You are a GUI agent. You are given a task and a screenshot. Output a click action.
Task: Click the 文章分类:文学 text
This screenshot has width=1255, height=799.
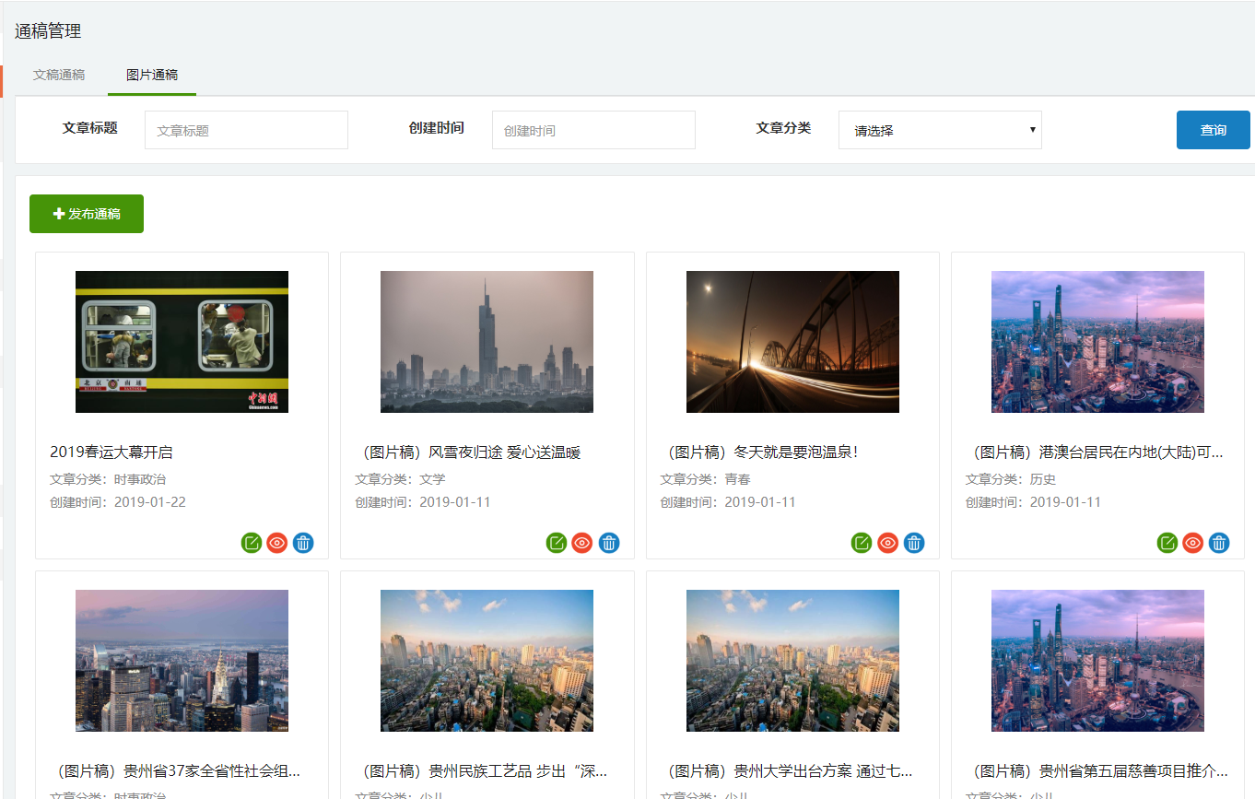pos(400,479)
